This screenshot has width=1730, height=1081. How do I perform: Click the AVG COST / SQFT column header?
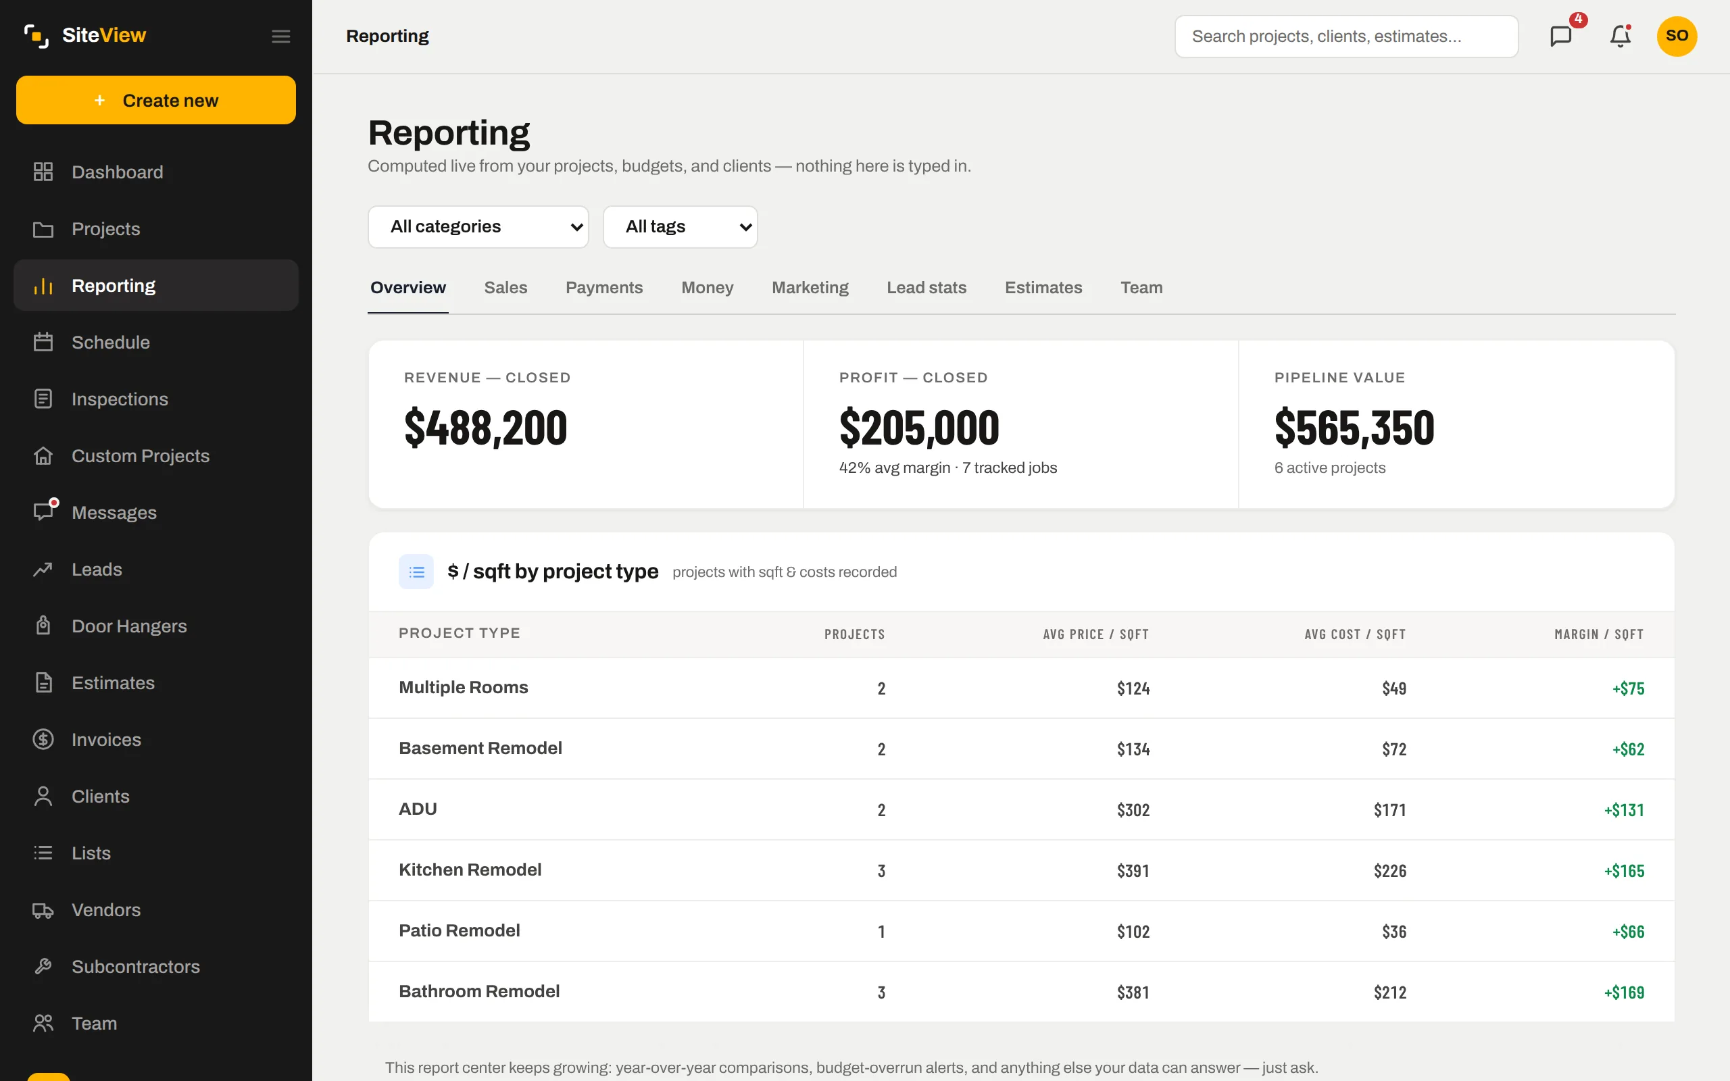pos(1355,634)
